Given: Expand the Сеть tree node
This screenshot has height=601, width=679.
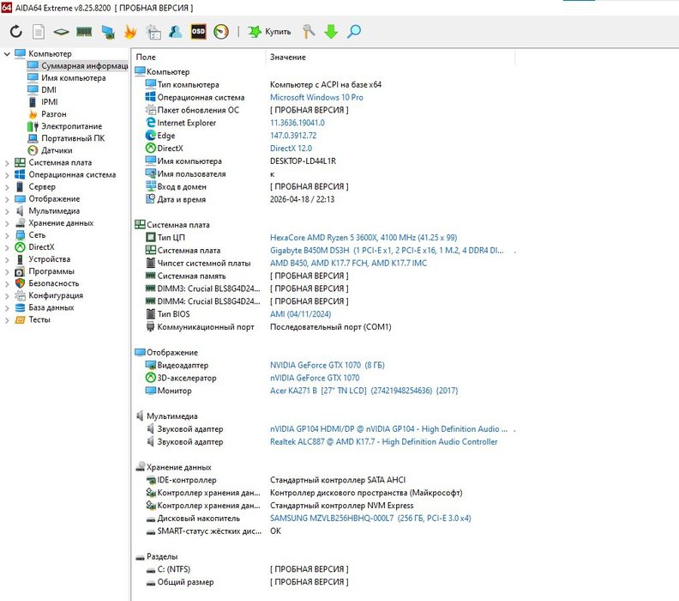Looking at the screenshot, I should click(7, 236).
